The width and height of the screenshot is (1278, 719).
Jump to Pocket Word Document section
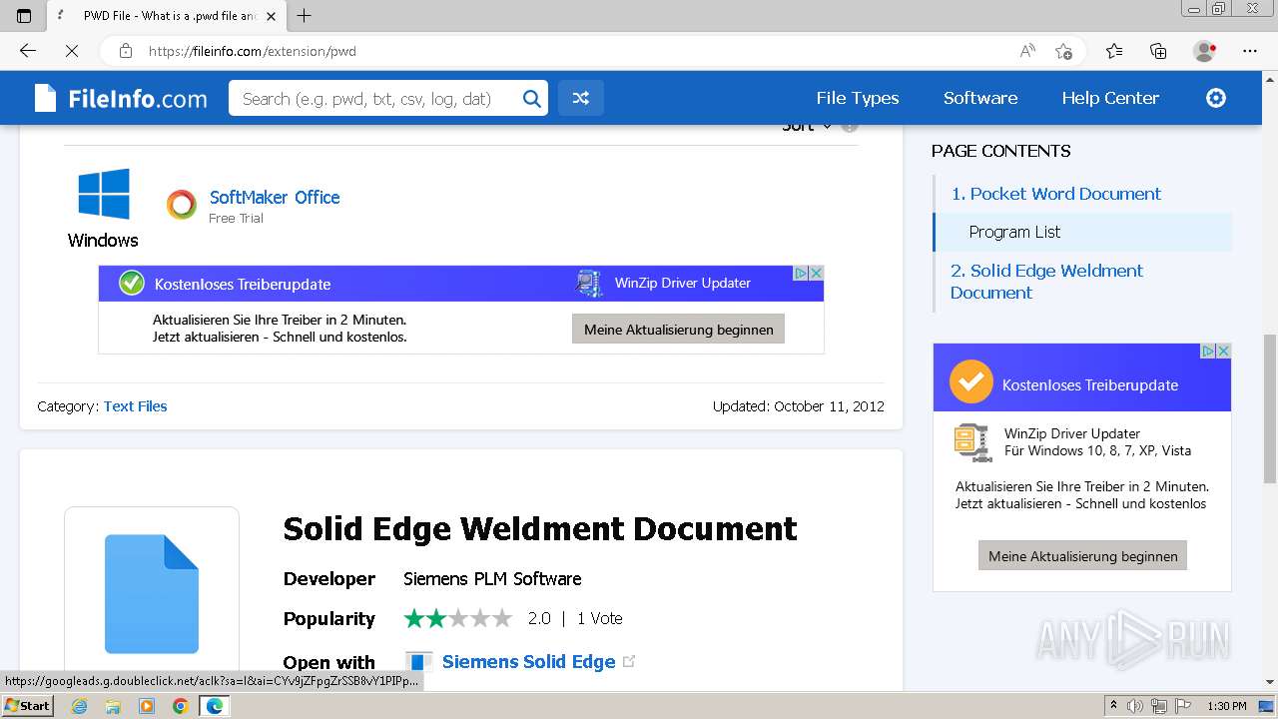pos(1055,194)
